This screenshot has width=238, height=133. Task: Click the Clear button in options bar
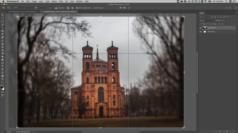(51, 8)
